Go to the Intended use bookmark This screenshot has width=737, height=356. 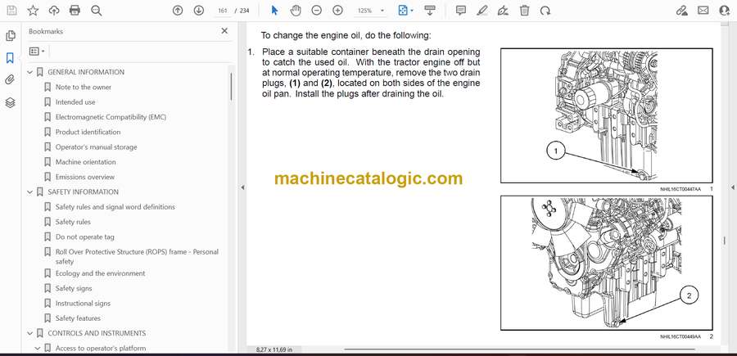tap(75, 102)
